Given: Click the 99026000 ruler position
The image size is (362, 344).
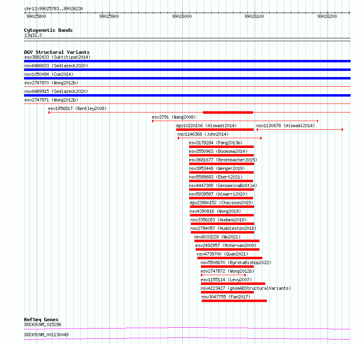Looking at the screenshot, I should tap(182, 16).
